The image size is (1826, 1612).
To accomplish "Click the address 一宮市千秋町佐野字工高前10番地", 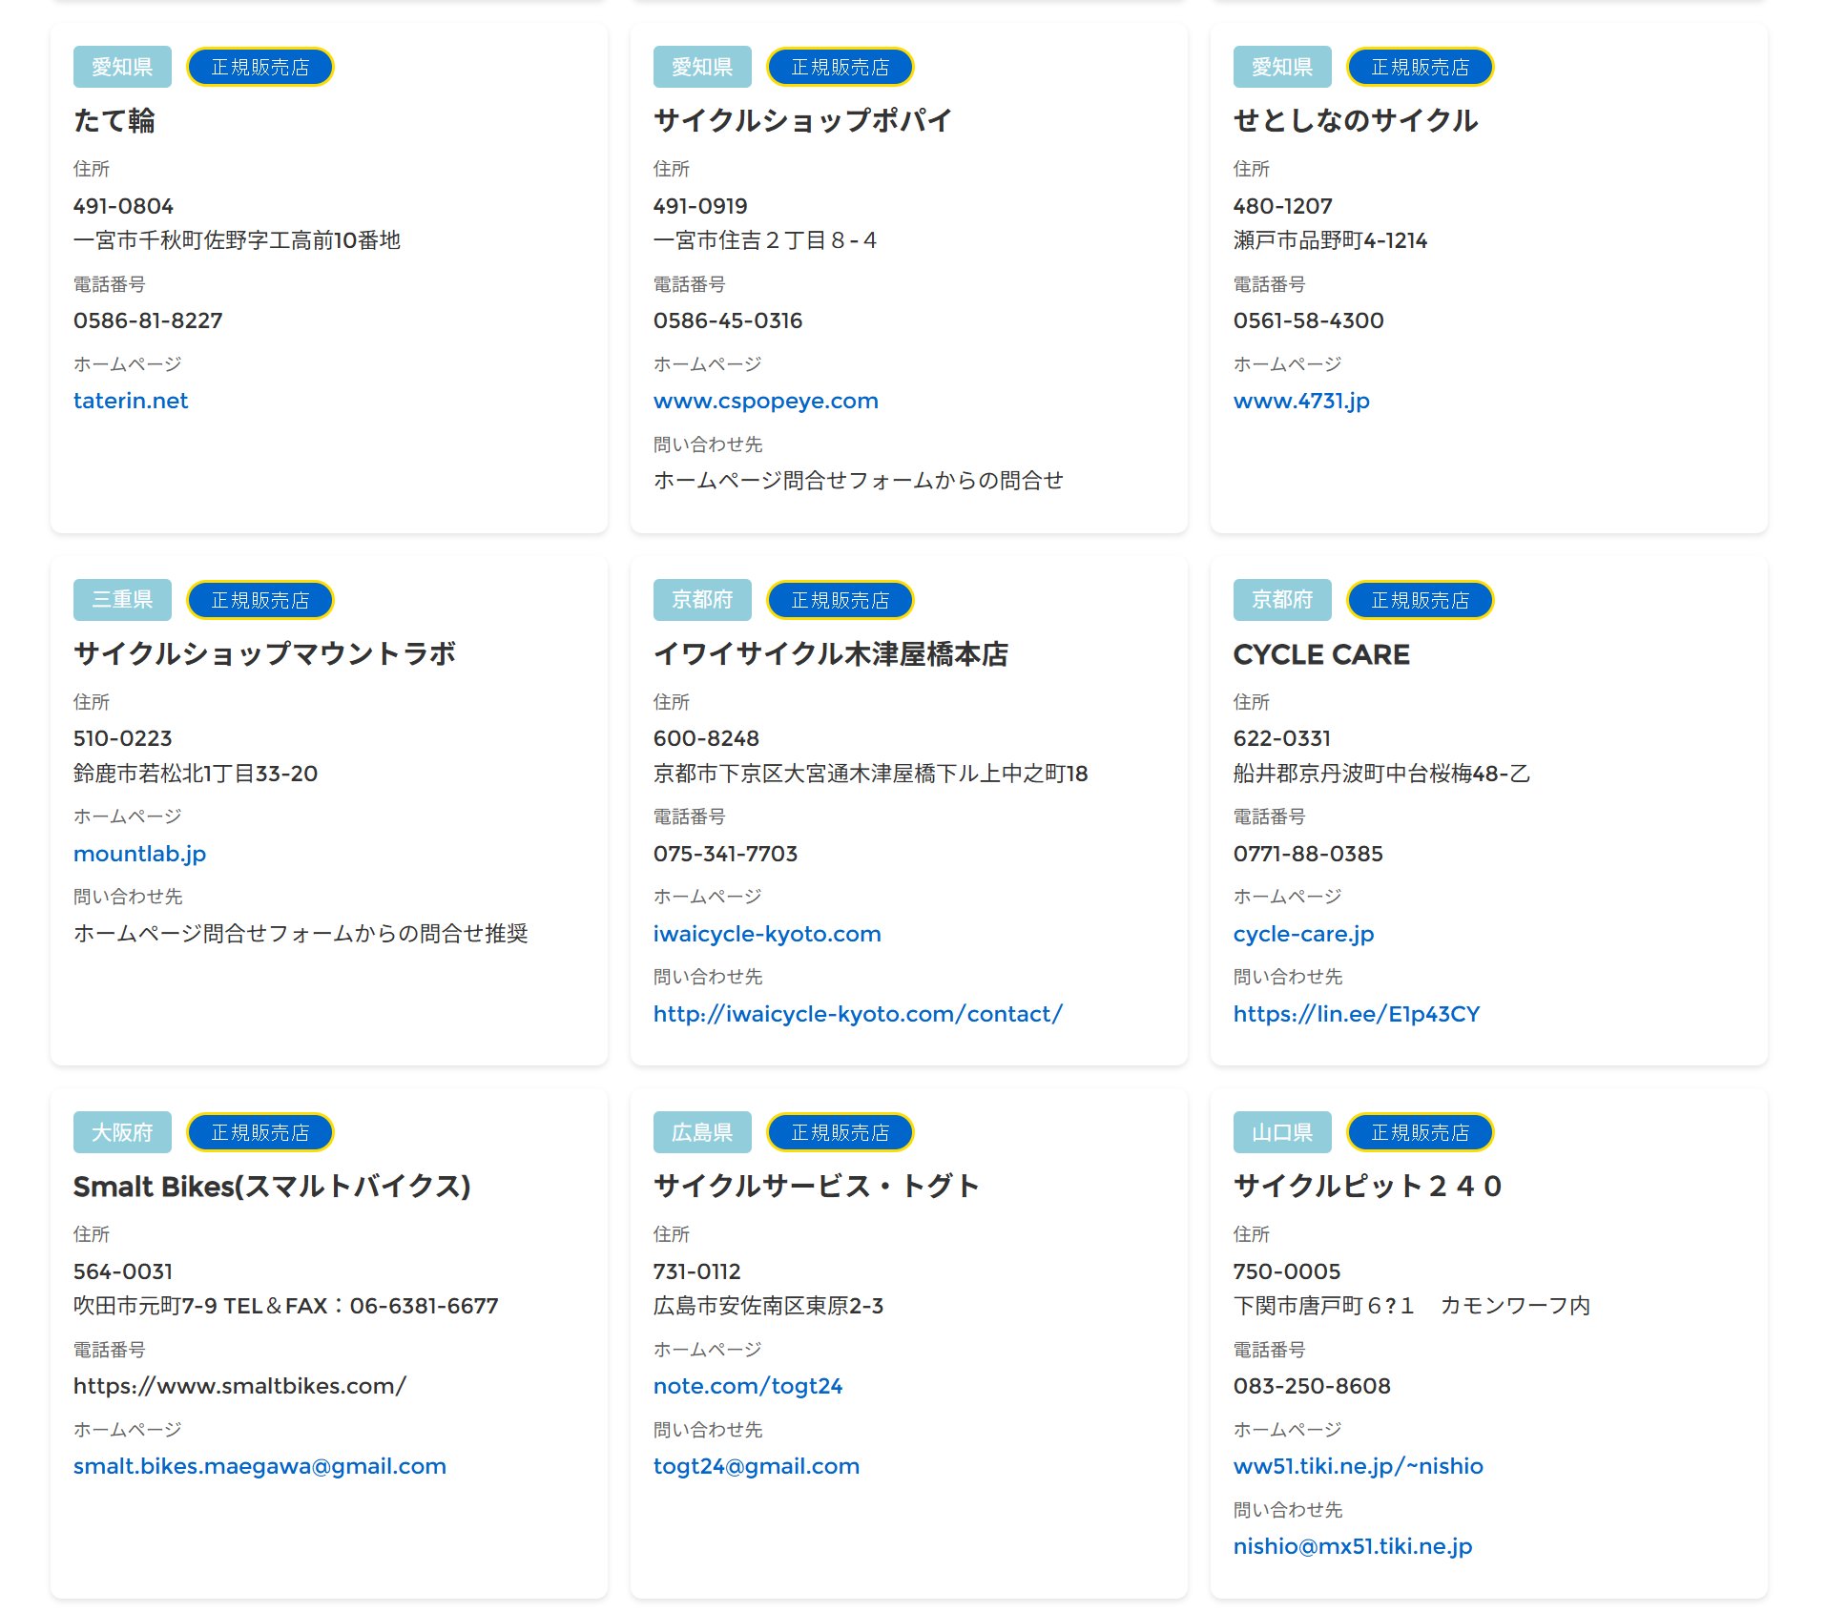I will (237, 240).
